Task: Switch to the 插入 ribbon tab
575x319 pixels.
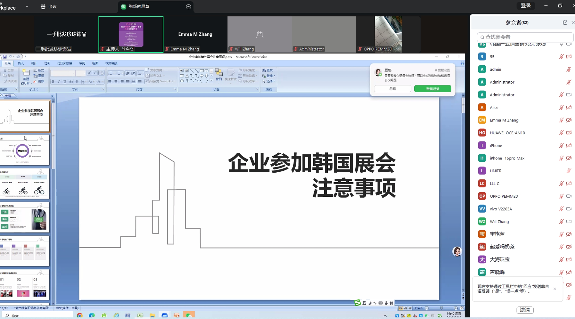Action: (21, 63)
